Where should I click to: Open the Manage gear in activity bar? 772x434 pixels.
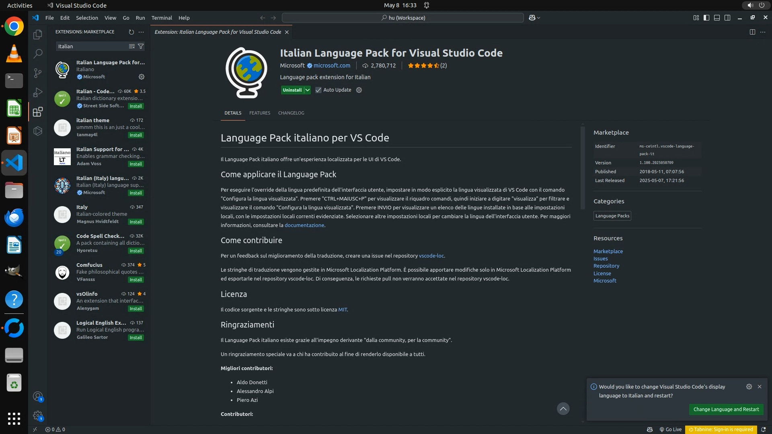point(38,415)
